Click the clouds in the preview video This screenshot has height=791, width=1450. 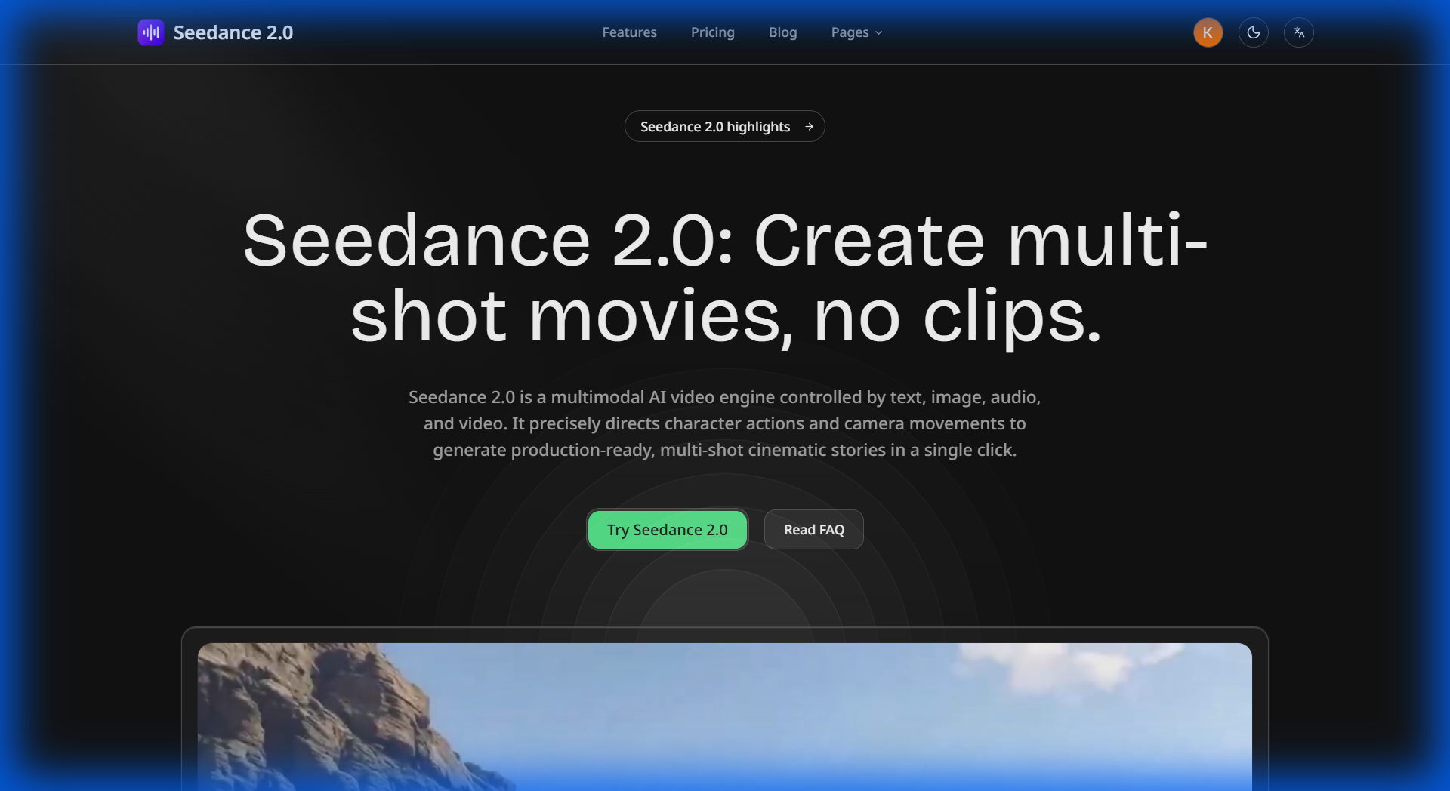coord(1057,668)
